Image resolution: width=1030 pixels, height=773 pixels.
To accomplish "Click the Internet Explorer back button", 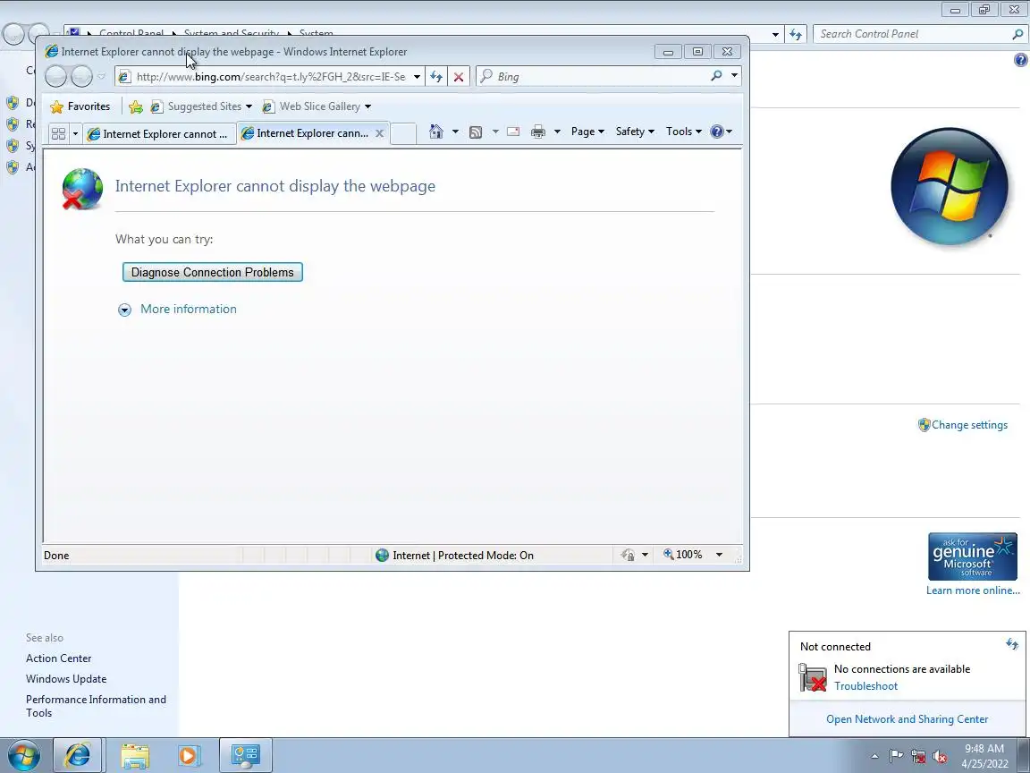I will (55, 76).
